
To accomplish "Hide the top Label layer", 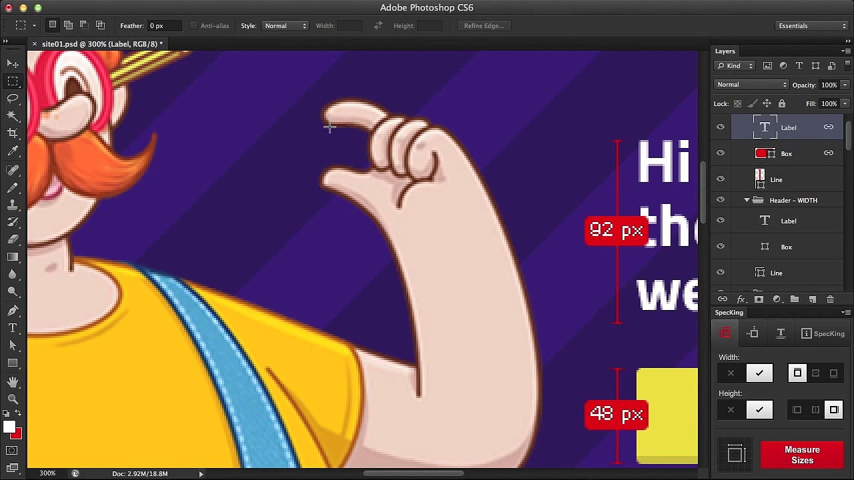I will point(721,127).
